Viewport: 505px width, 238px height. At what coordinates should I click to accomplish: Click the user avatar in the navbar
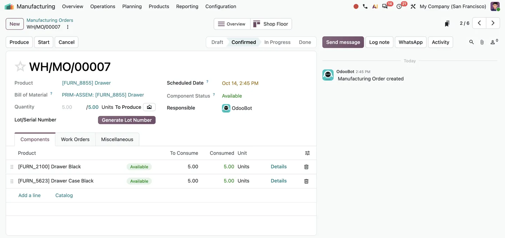click(495, 6)
